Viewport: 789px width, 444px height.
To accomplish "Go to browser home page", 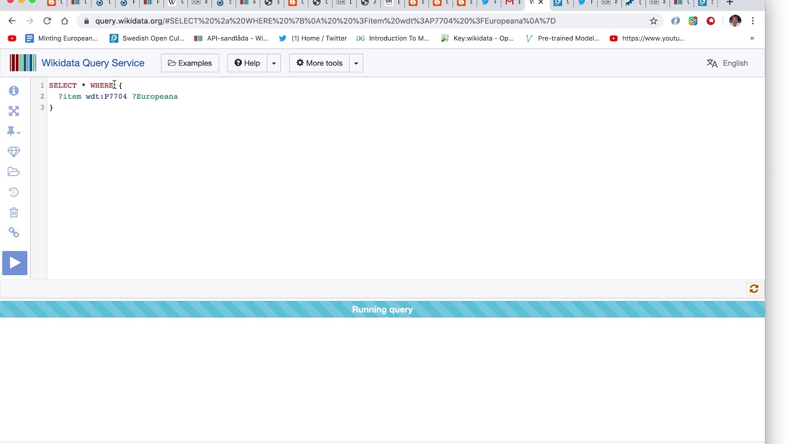I will (x=65, y=21).
